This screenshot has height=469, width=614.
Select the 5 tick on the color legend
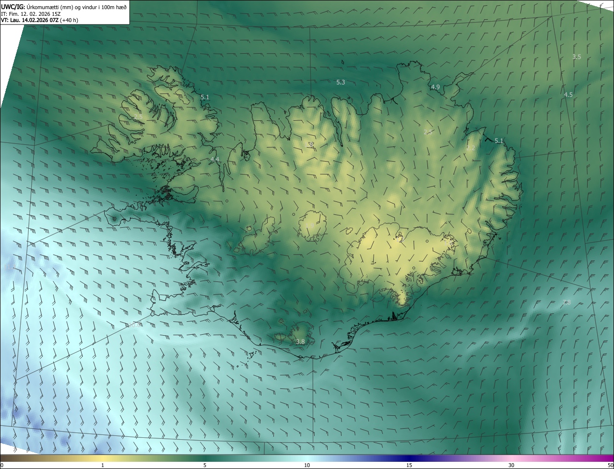tap(205, 465)
